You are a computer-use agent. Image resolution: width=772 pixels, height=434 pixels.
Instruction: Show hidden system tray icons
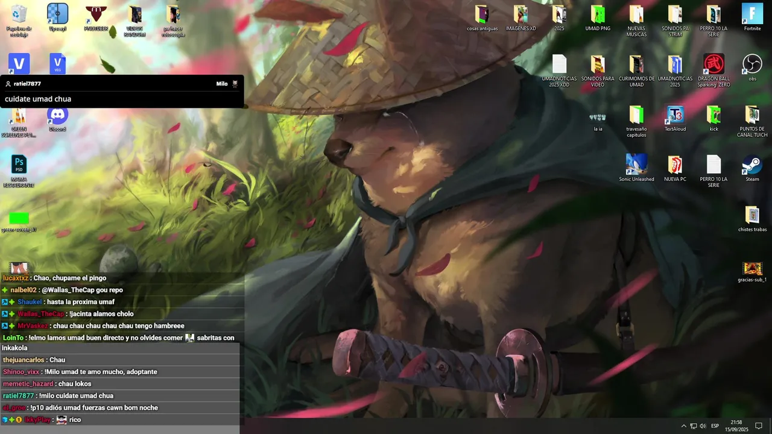click(683, 426)
